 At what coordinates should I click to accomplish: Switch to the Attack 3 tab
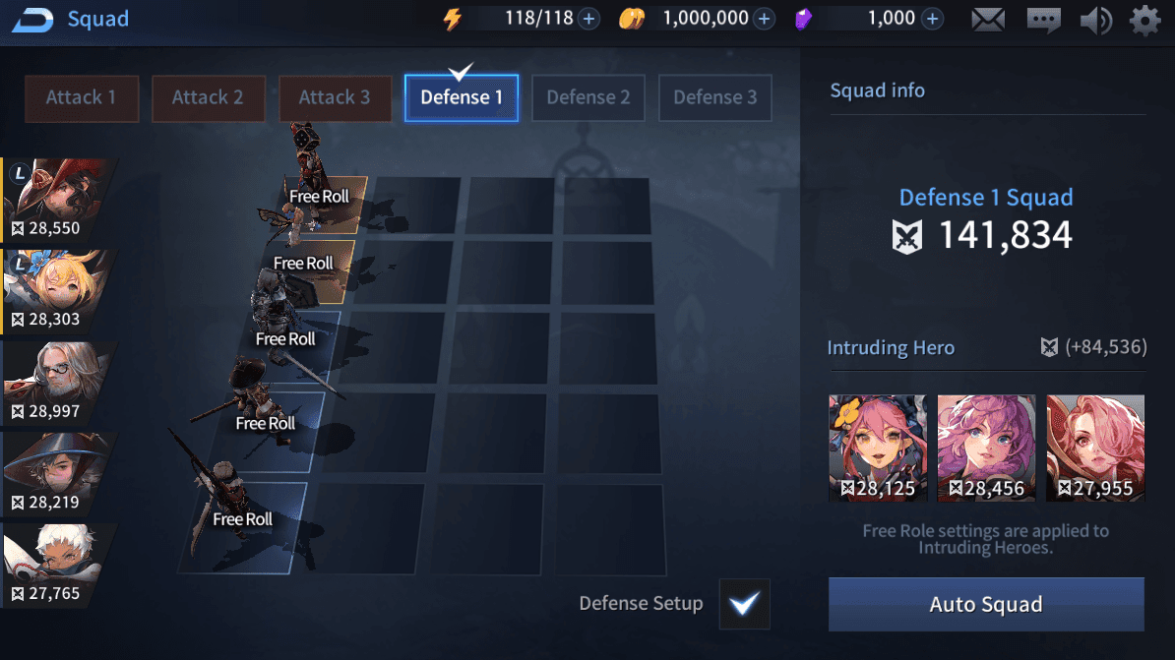click(x=335, y=98)
